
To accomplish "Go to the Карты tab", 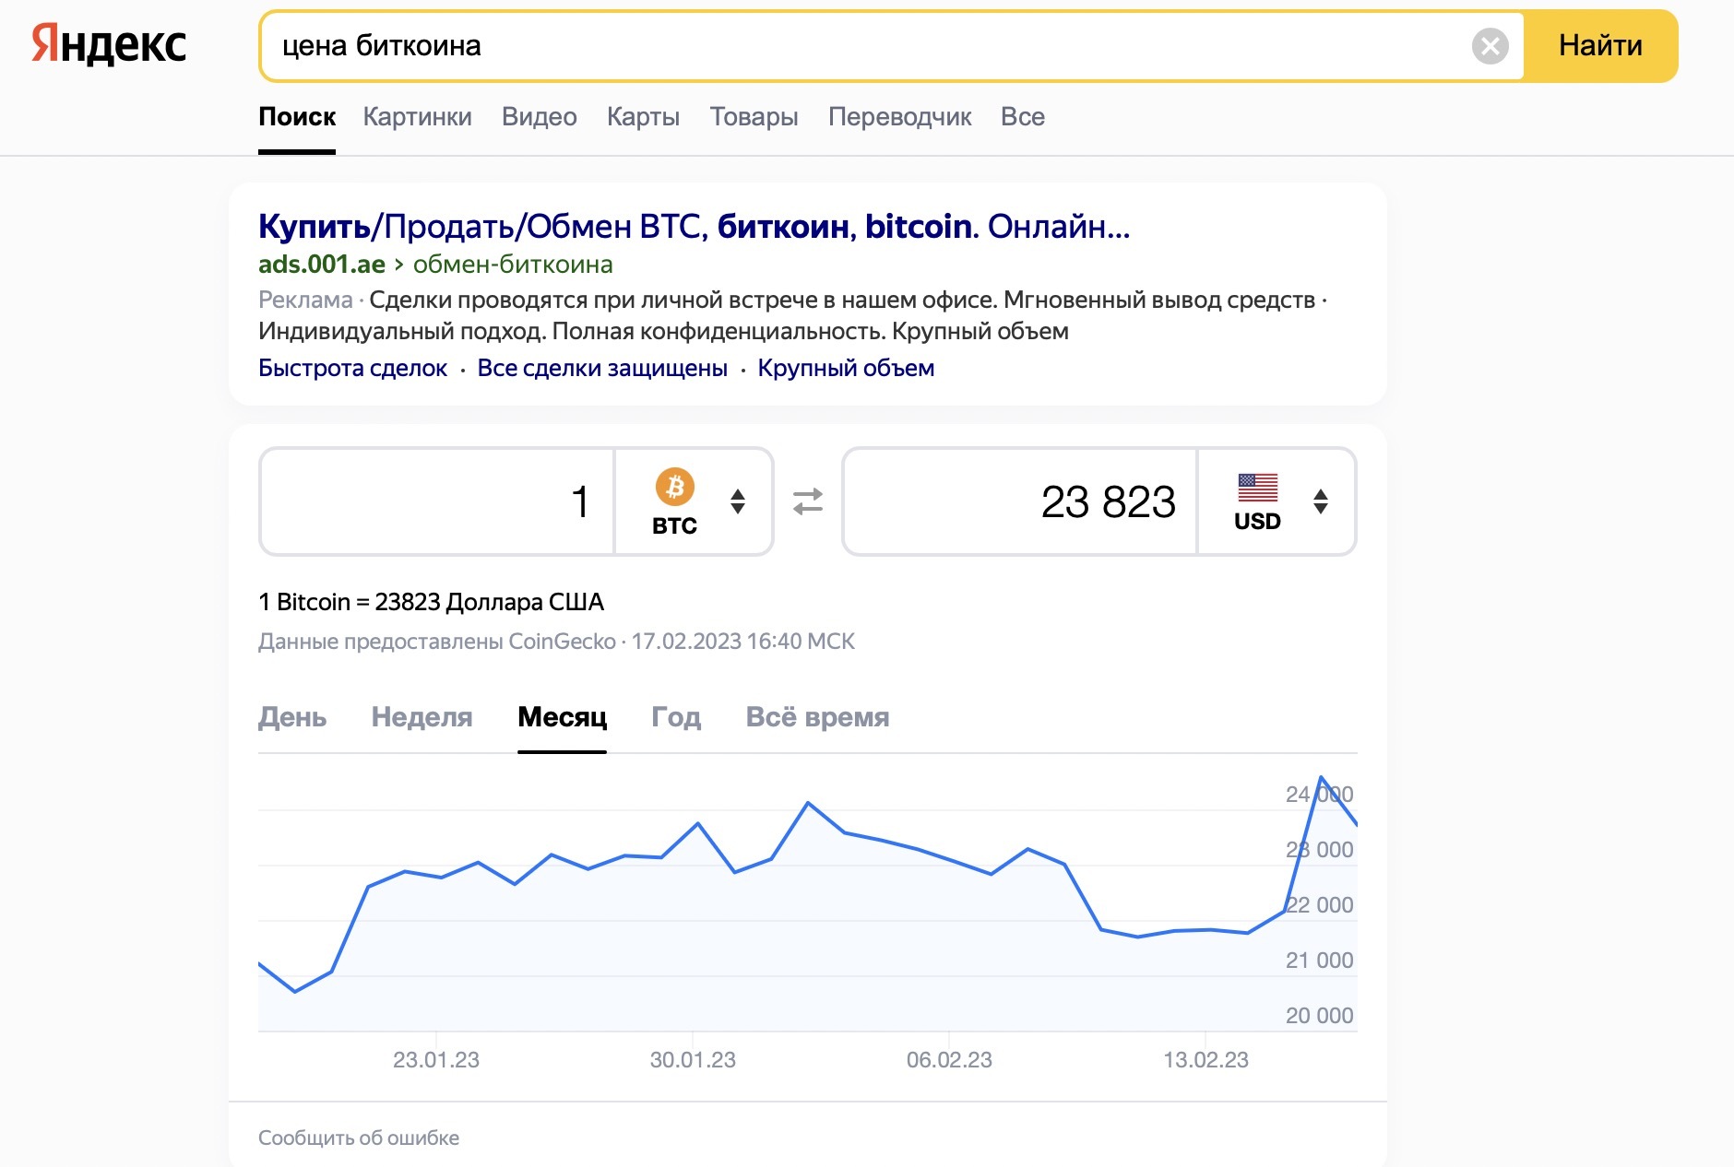I will pos(643,117).
